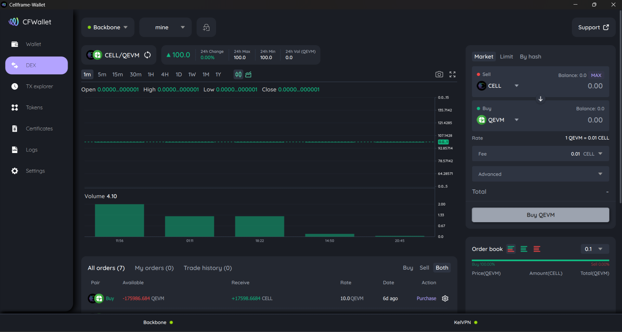Click the wallet lock icon button
The height and width of the screenshot is (332, 622).
206,27
